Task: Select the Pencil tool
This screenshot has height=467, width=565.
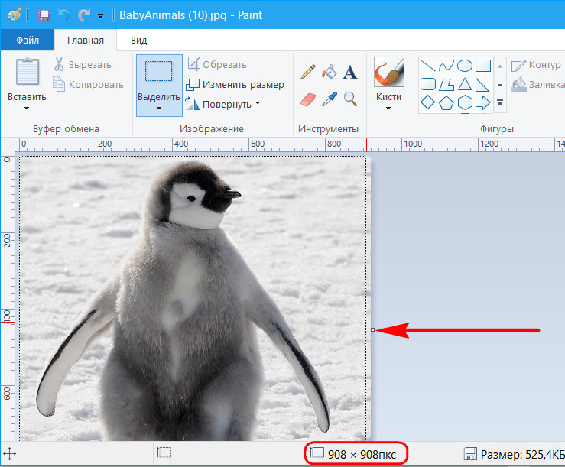Action: coord(307,72)
